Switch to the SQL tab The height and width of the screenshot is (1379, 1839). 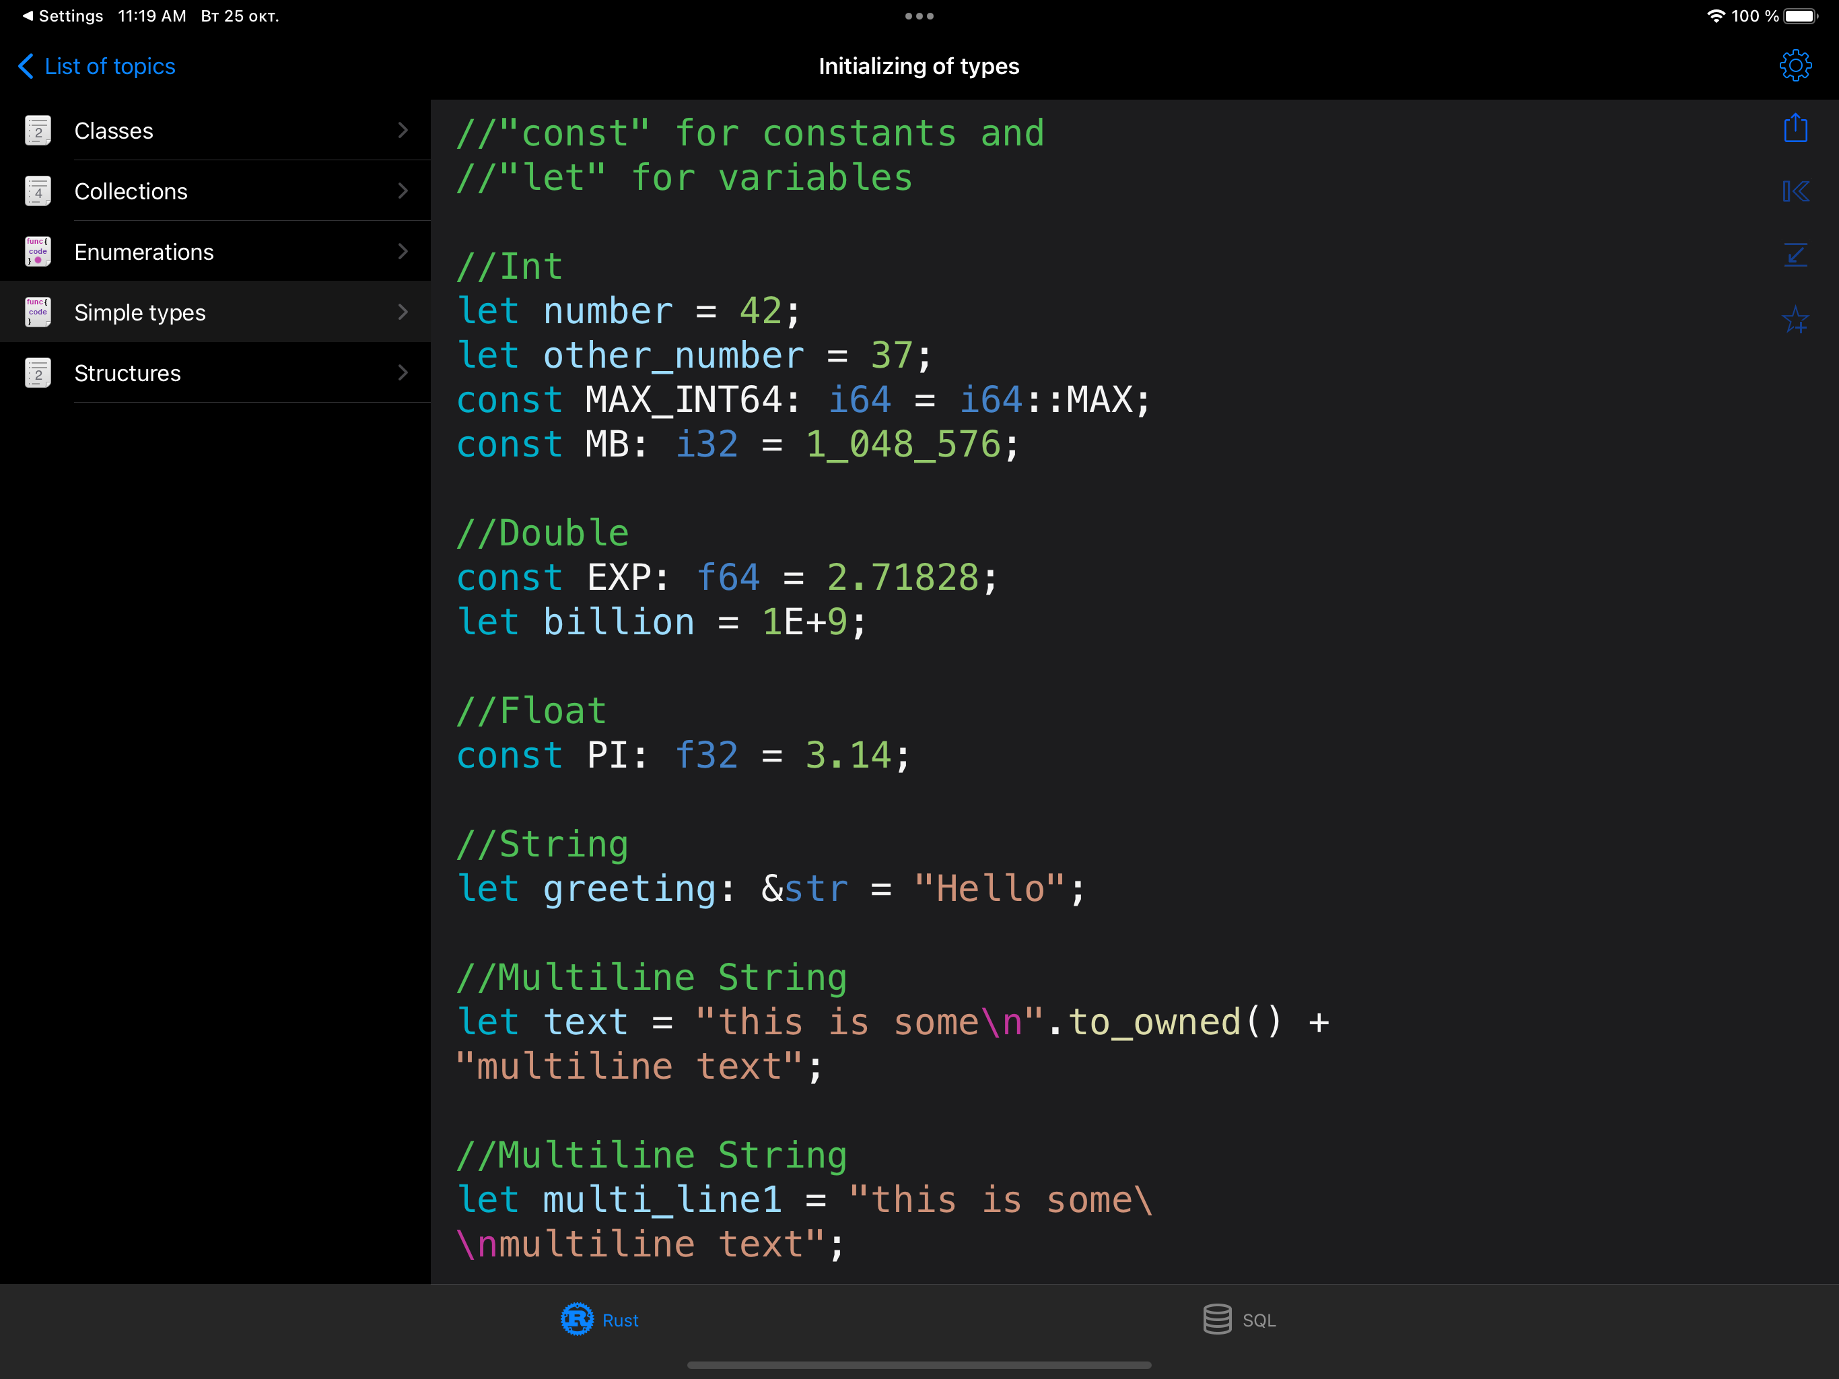tap(1239, 1320)
